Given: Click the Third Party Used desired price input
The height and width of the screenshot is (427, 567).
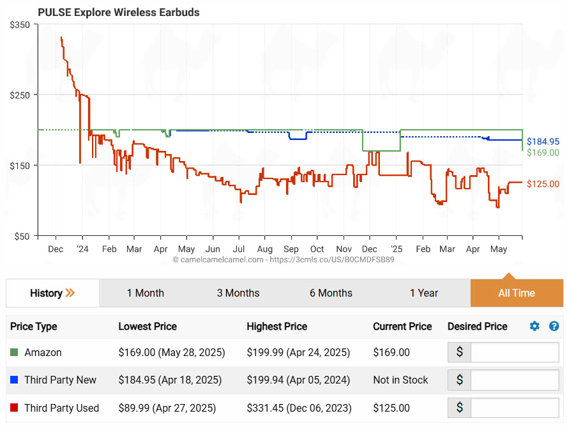Looking at the screenshot, I should [515, 408].
